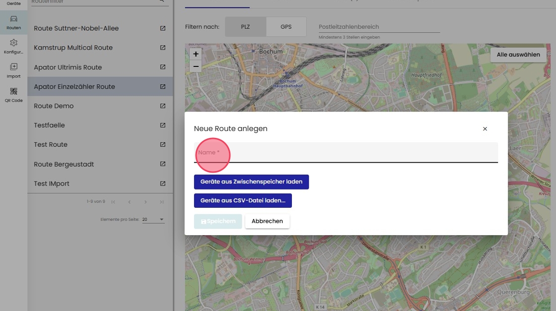Open the Import section icon
Image resolution: width=556 pixels, height=311 pixels.
(x=13, y=70)
